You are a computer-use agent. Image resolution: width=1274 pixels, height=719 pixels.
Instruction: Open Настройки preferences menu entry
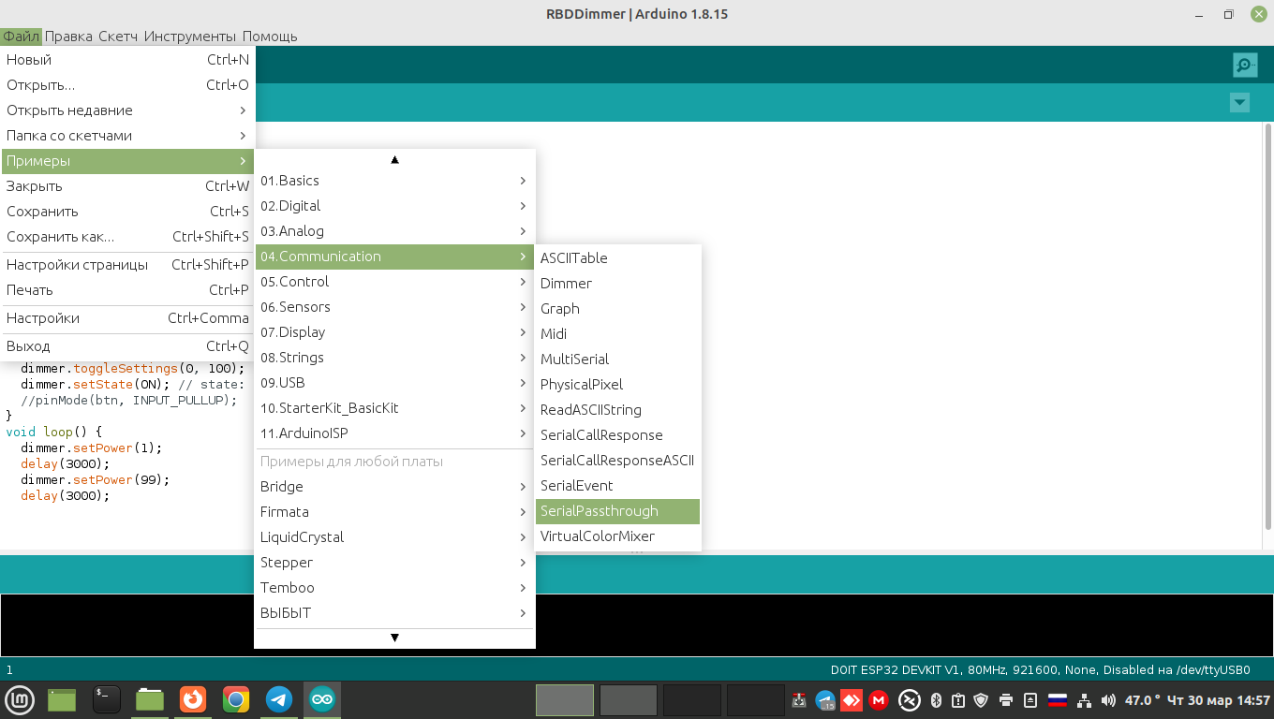pyautogui.click(x=127, y=318)
